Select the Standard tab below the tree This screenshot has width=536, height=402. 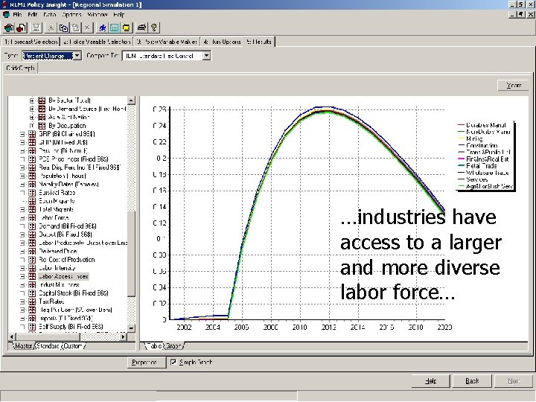(x=48, y=346)
